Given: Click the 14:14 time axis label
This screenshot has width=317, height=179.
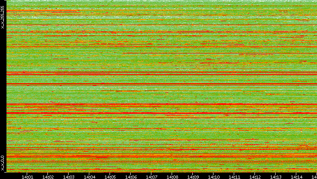Looking at the screenshot, I should [x=296, y=177].
